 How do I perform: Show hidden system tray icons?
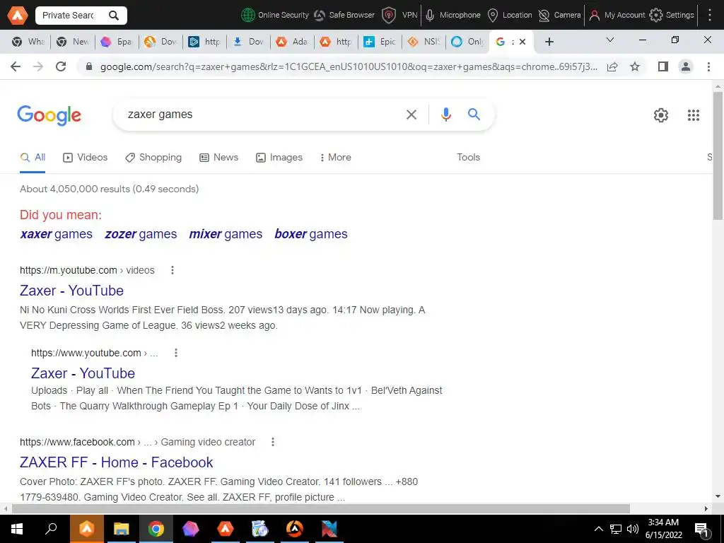(598, 529)
